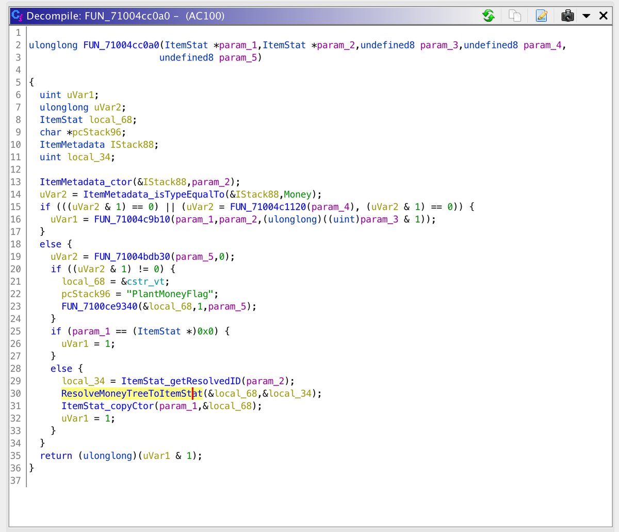The width and height of the screenshot is (619, 532).
Task: Close the Decompile panel with the X
Action: (603, 15)
